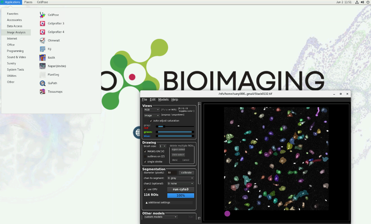The width and height of the screenshot is (371, 224).
Task: Open the Models menu
Action: [163, 100]
